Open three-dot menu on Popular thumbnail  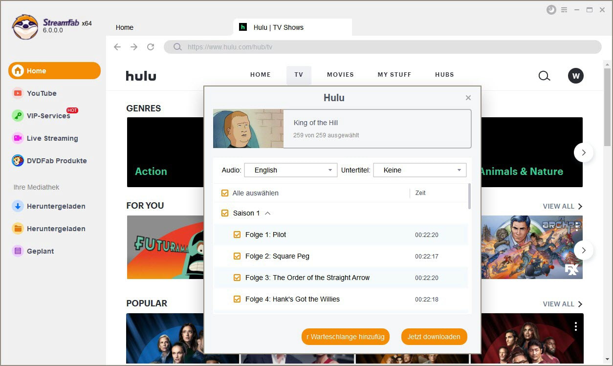click(576, 326)
